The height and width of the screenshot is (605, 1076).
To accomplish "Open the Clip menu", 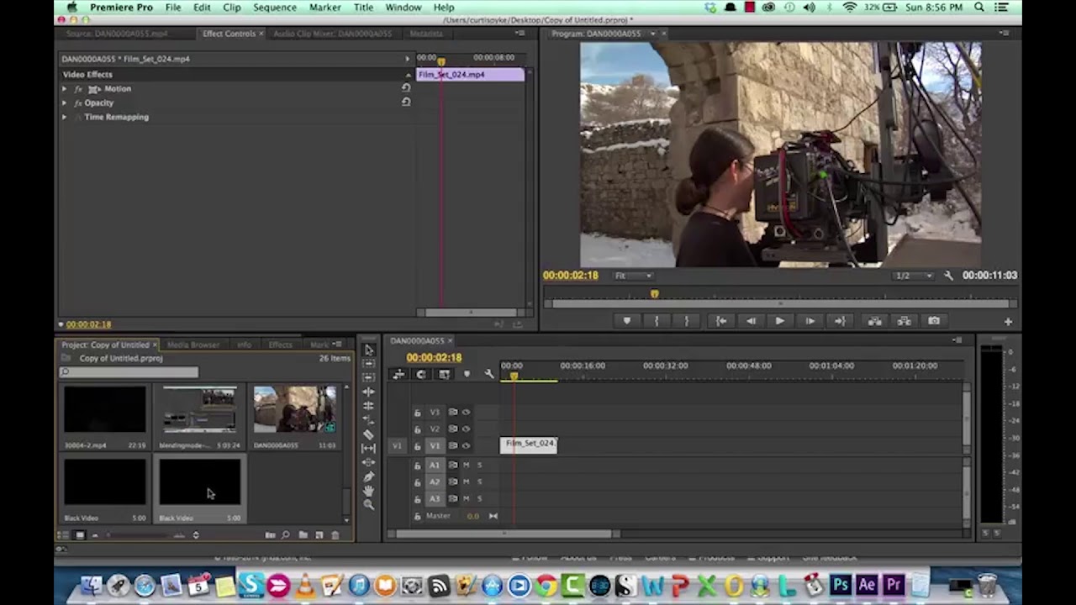I will (x=231, y=8).
